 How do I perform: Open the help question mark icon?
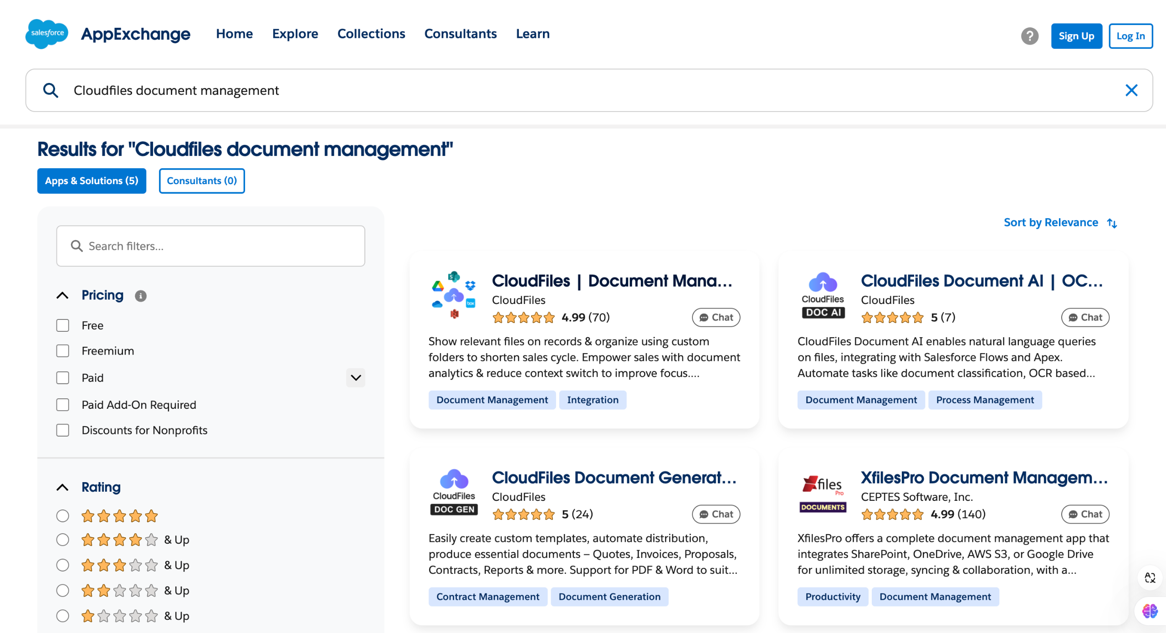[x=1029, y=36]
